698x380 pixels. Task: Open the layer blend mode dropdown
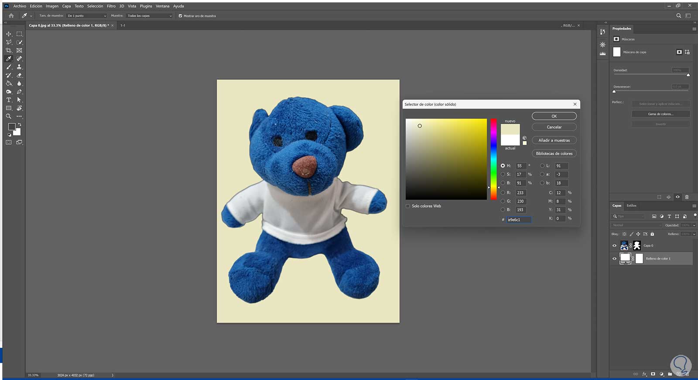point(636,225)
